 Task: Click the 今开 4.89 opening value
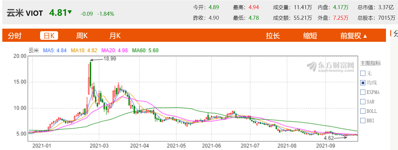tap(214, 7)
